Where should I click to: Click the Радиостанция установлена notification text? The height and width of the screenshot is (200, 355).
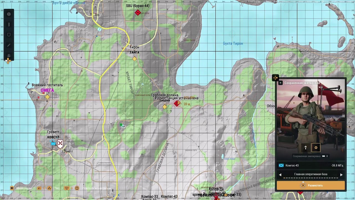coord(177,98)
